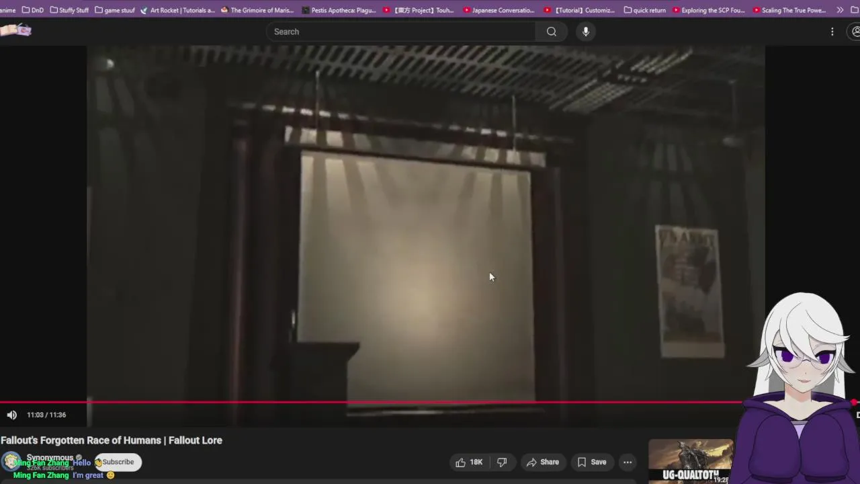Open Pestis Apotheca bookmark

(339, 10)
